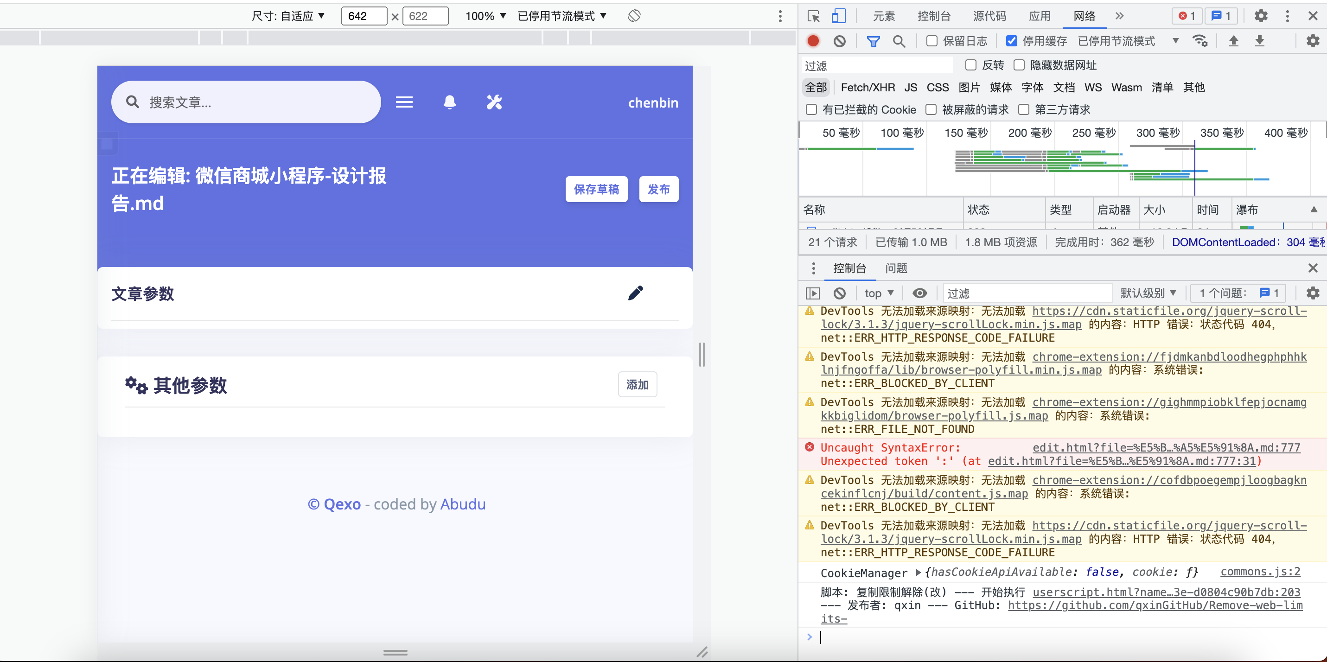Switch to top DevTools 控制台 tab
1327x662 pixels.
(933, 16)
